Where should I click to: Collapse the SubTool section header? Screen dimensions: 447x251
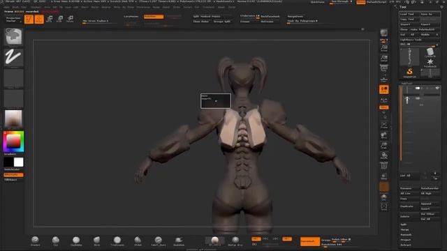[x=406, y=84]
